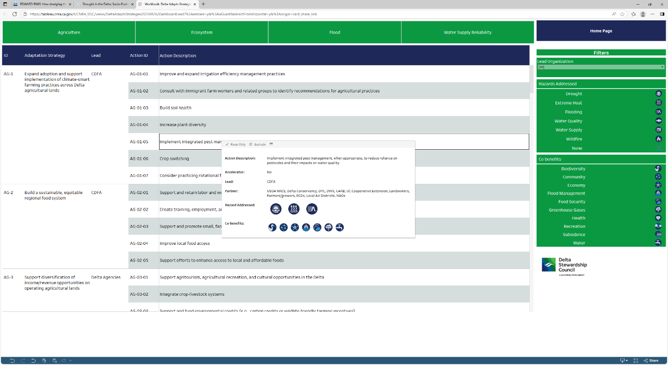Select the Health heart icon

point(658,218)
